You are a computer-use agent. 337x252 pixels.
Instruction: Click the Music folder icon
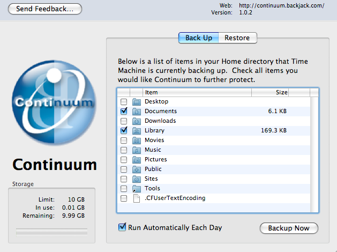[x=137, y=150]
